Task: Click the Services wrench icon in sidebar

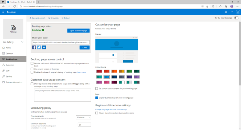Action: (3, 76)
